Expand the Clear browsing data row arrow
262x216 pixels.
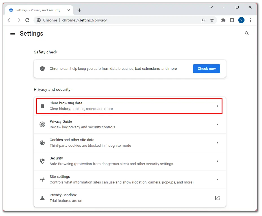[217, 106]
